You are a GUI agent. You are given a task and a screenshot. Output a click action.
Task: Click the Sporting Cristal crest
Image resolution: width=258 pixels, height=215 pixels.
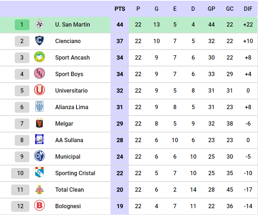(x=39, y=173)
